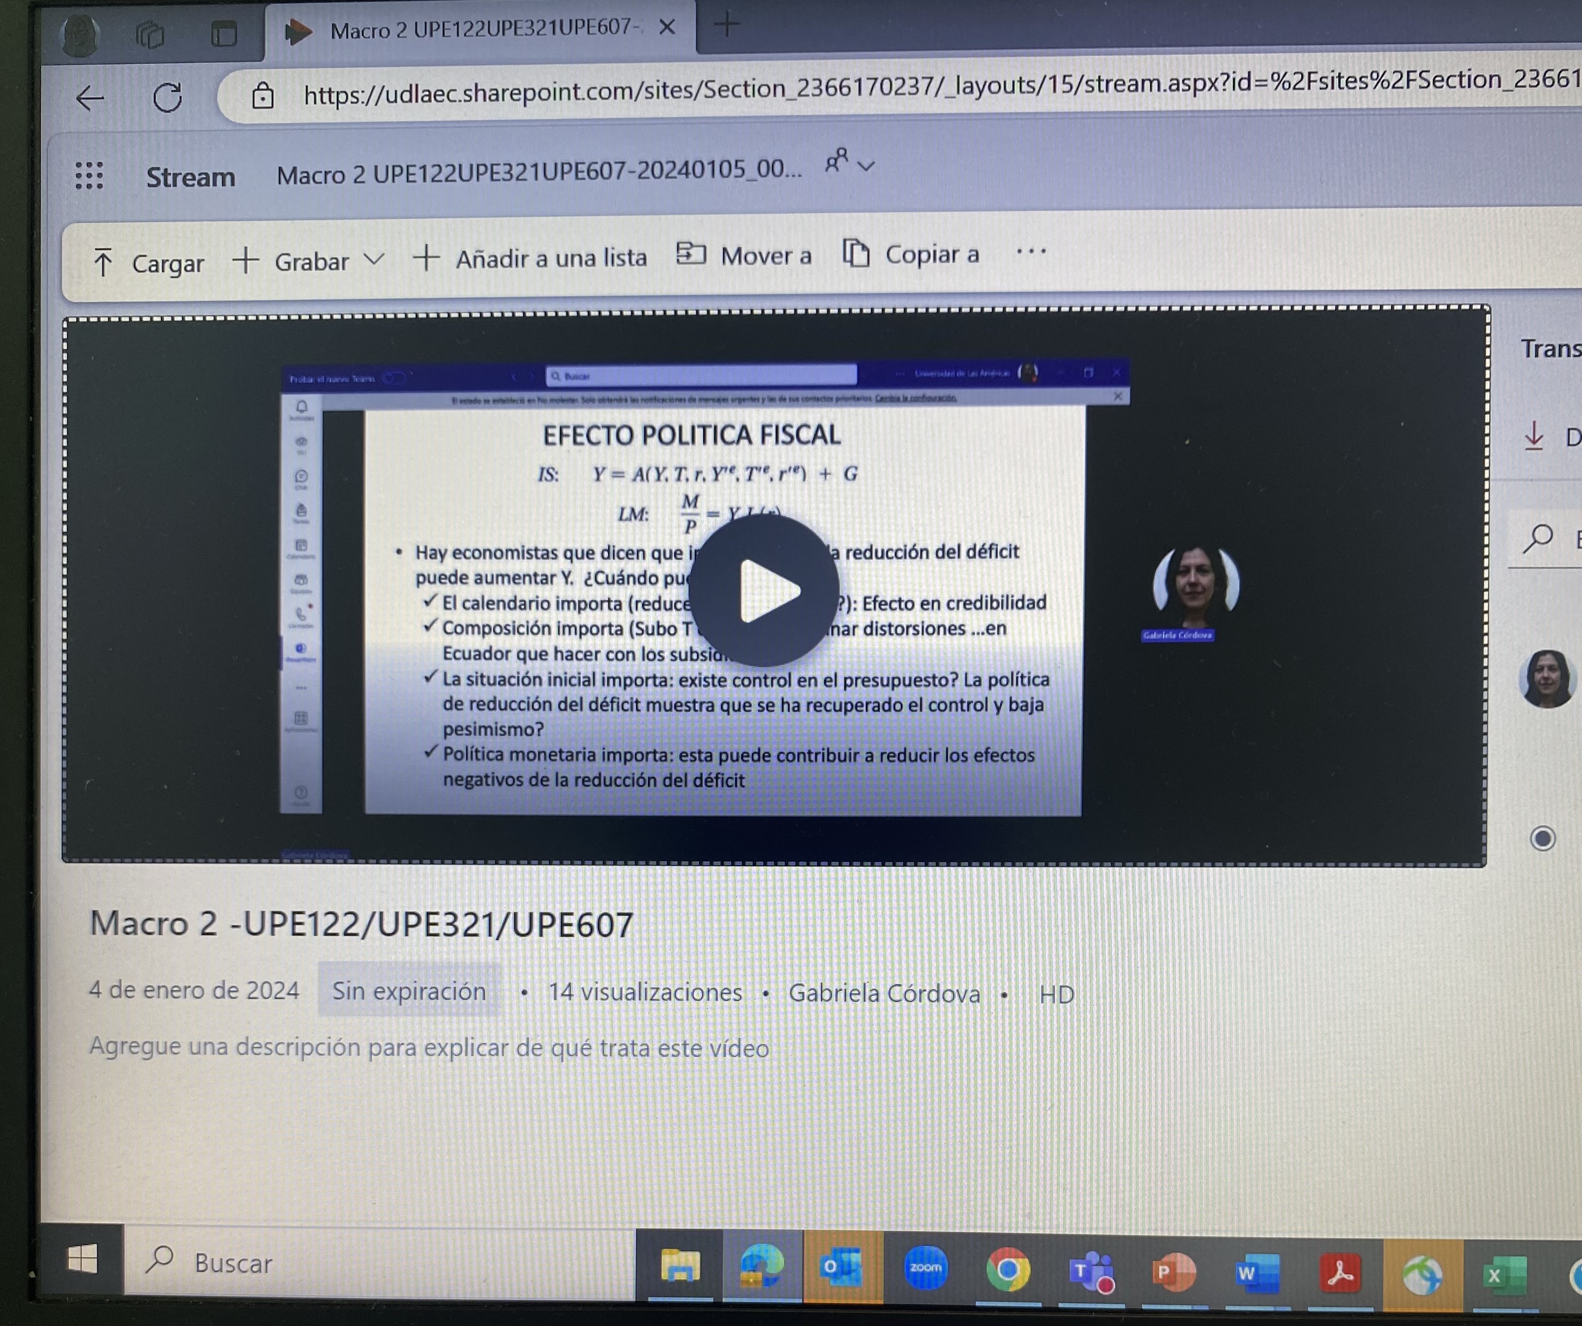Click the browser refresh icon
This screenshot has width=1582, height=1326.
point(167,98)
